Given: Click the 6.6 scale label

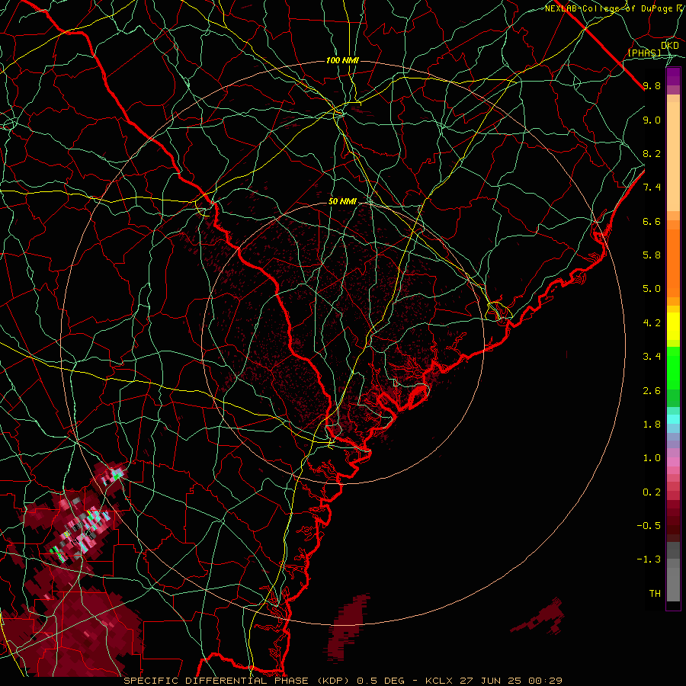Looking at the screenshot, I should (x=652, y=221).
